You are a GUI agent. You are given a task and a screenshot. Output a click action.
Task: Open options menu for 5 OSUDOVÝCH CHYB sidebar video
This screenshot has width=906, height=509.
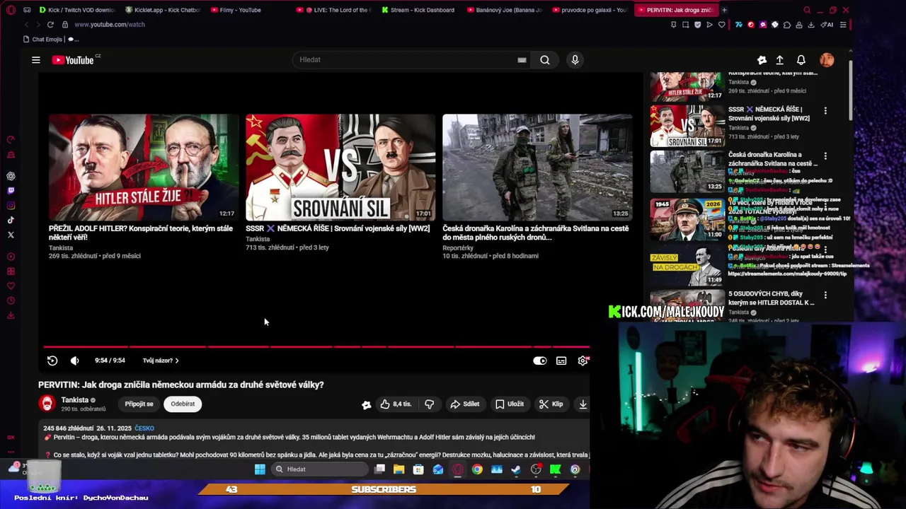pos(825,295)
